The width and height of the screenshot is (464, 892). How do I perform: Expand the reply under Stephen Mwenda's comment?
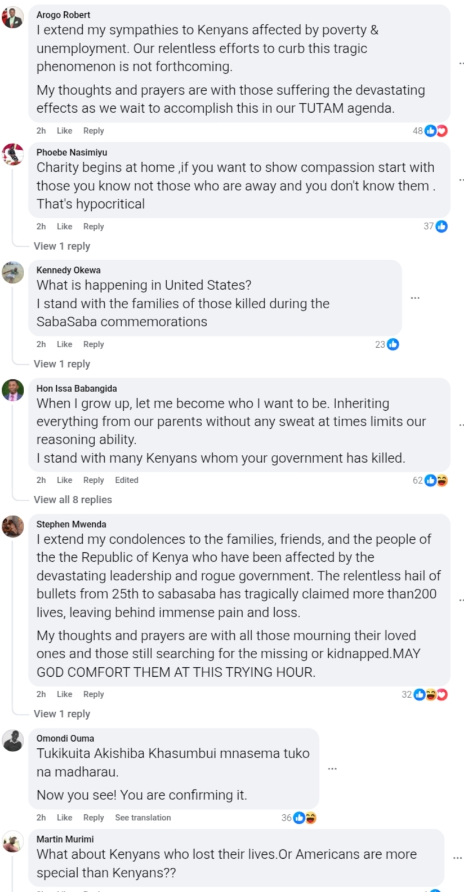tap(62, 714)
